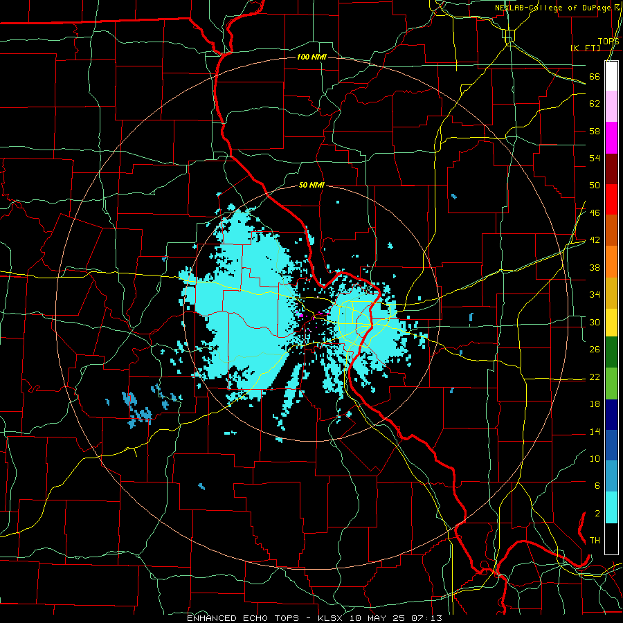623x623 pixels.
Task: Click the 'TH' legend label
Action: click(x=595, y=541)
